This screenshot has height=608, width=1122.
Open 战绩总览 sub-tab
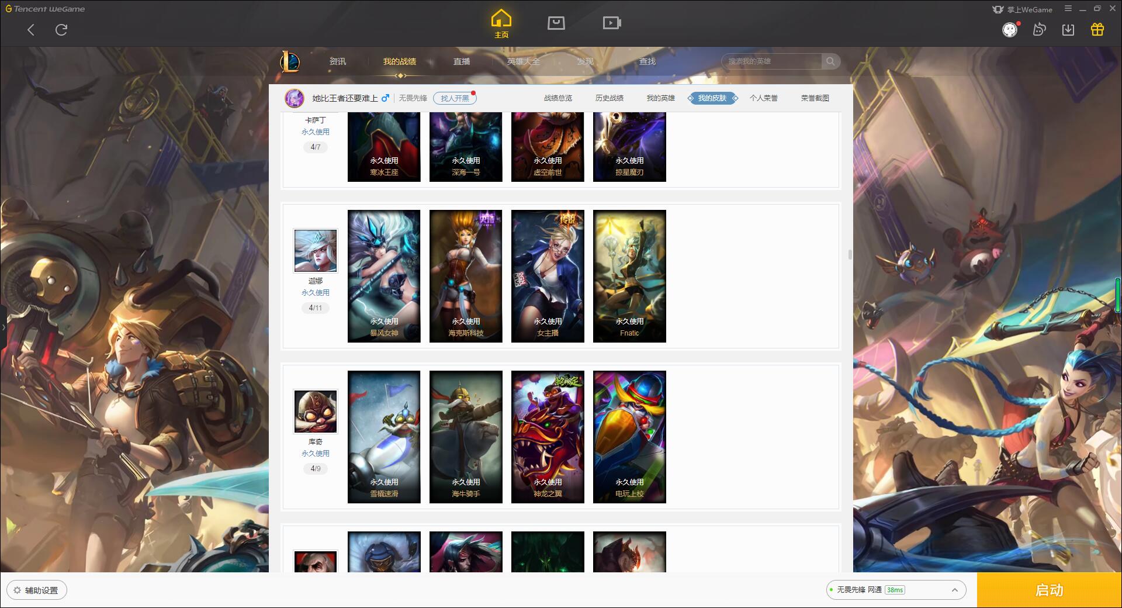point(558,98)
